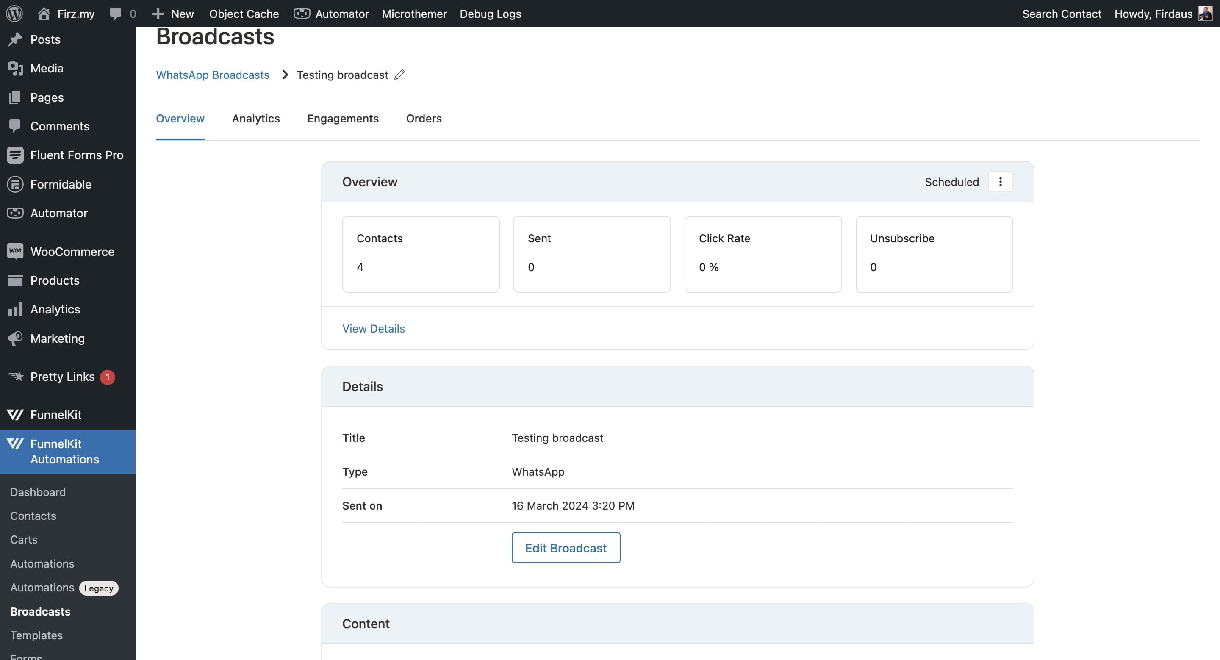Click the Formidable icon in sidebar
This screenshot has height=660, width=1220.
[x=15, y=184]
